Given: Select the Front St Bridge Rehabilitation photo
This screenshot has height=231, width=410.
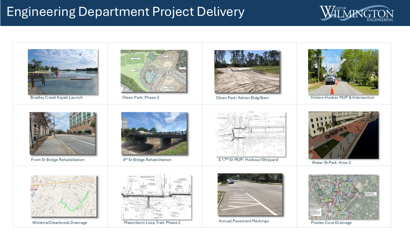Looking at the screenshot, I should click(x=63, y=133).
